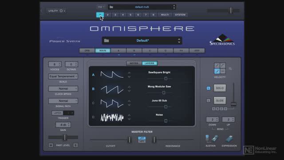Viewport: 284px width, 160px height.
Task: Switch master filter to LPF
Action: 142,138
